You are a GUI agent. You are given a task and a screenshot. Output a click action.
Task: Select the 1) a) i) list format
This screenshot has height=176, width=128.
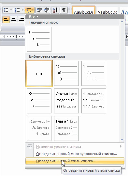click(x=66, y=73)
